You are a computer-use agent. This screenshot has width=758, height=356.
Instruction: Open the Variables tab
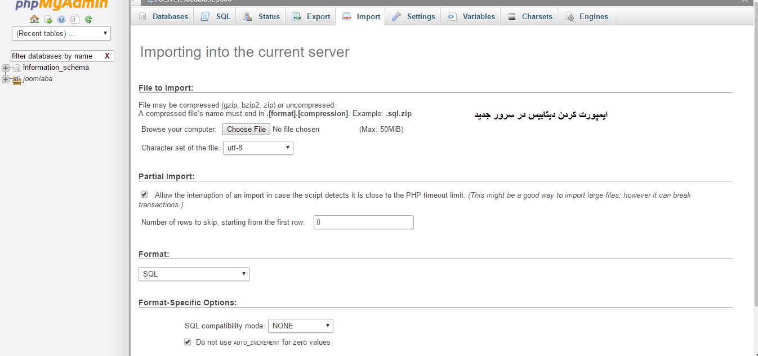[x=471, y=16]
